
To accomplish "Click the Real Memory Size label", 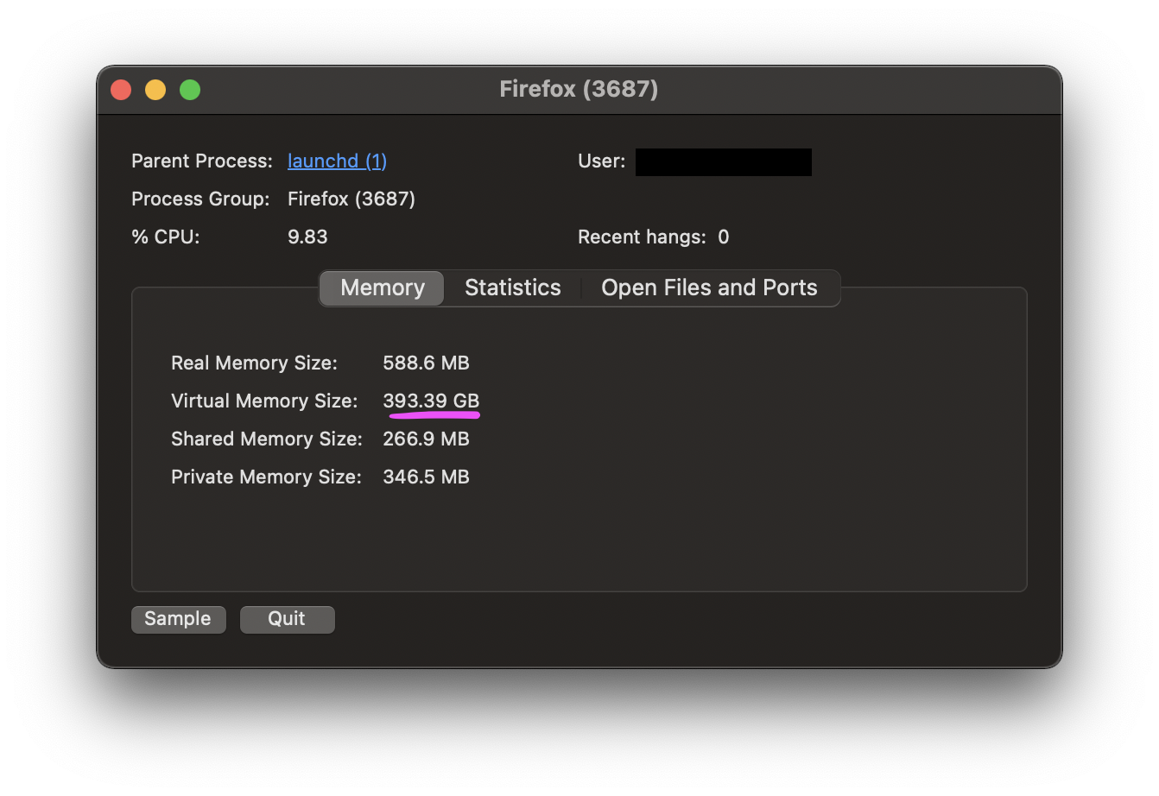I will click(254, 363).
